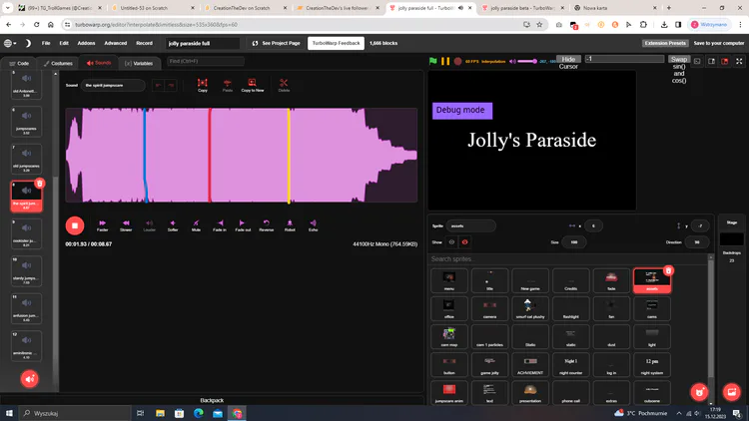Apply the Fade in effect
The width and height of the screenshot is (749, 421).
(220, 225)
